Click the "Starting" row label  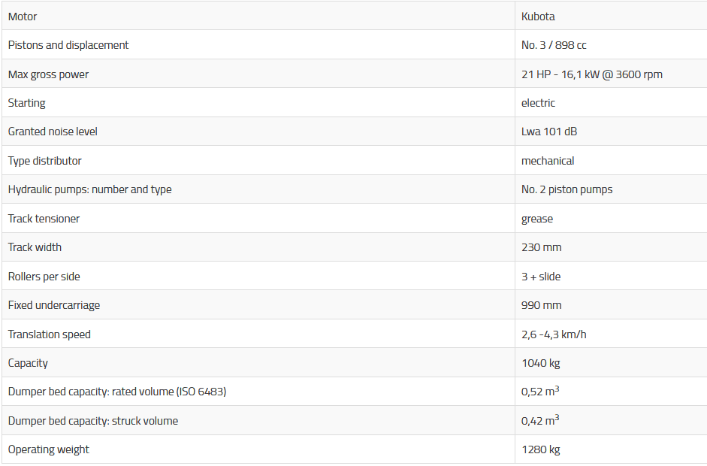[x=27, y=103]
